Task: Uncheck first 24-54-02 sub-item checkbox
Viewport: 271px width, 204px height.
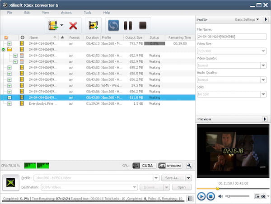Action: click(15, 56)
